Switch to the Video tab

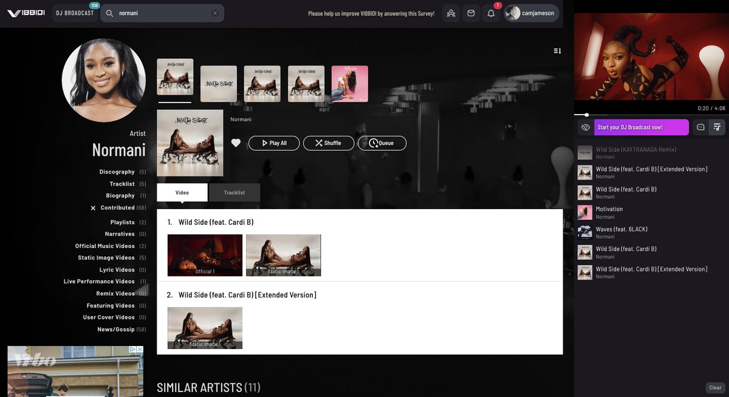(x=182, y=192)
